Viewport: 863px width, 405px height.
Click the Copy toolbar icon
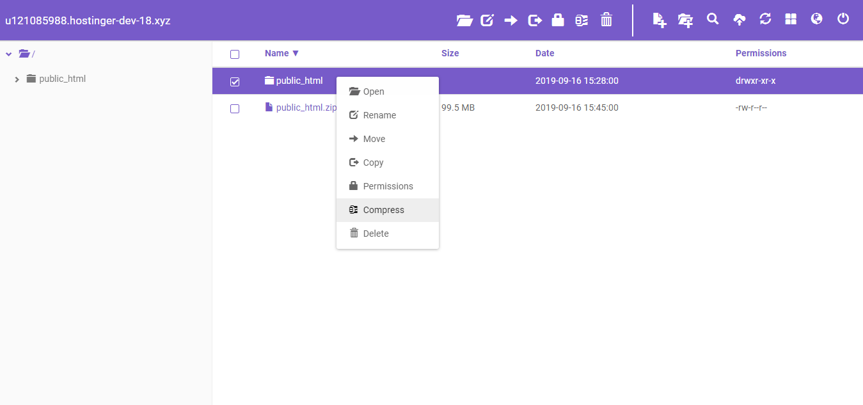(x=535, y=20)
